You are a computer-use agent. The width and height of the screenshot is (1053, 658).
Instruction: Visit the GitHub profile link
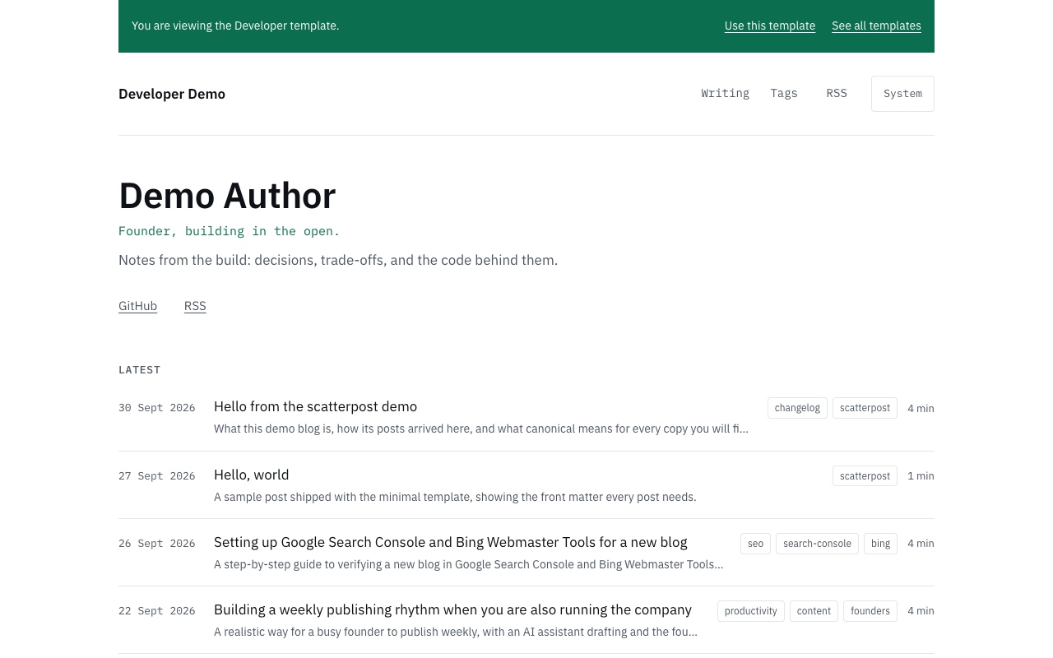137,306
